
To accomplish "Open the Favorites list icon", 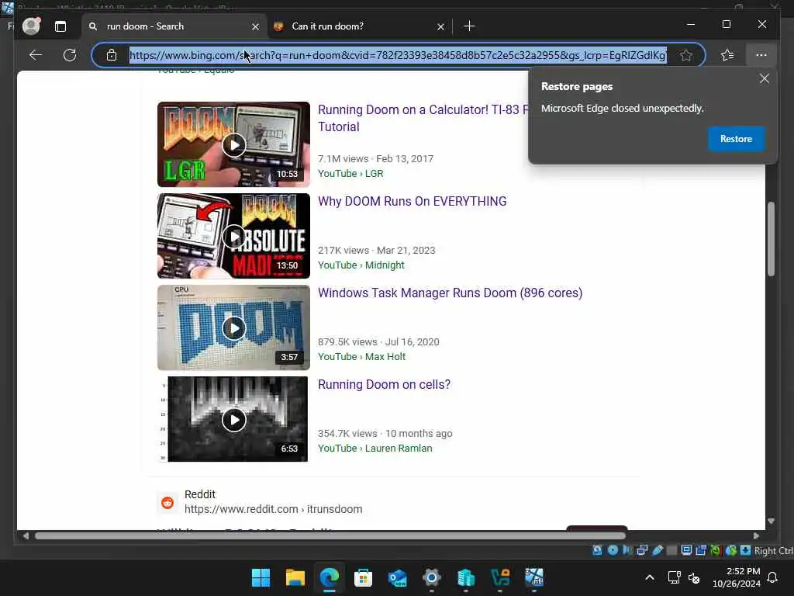I will (x=727, y=55).
